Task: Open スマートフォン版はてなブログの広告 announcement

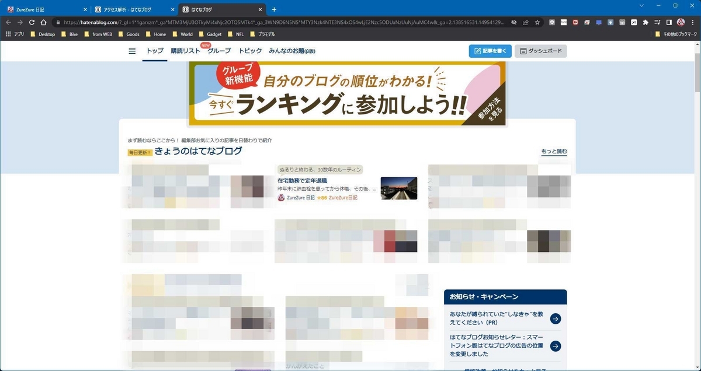Action: [497, 345]
